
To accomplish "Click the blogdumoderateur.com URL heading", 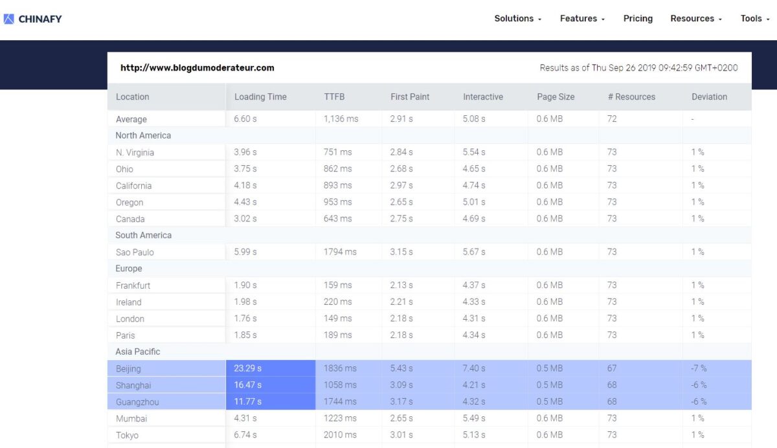I will click(x=197, y=68).
